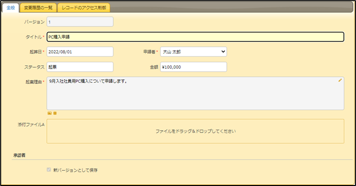This screenshot has height=186, width=356.
Task: Toggle the 新バージョンとして保存 checkbox
Action: tap(49, 170)
